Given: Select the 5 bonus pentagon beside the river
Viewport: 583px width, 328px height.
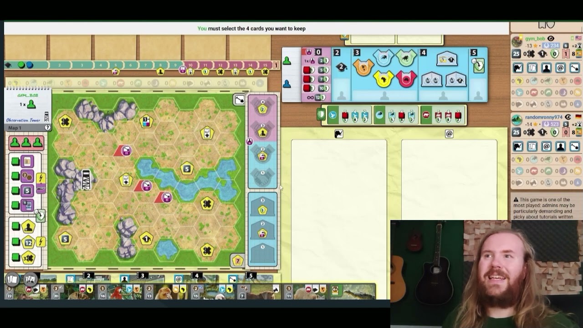Looking at the screenshot, I should tap(186, 169).
